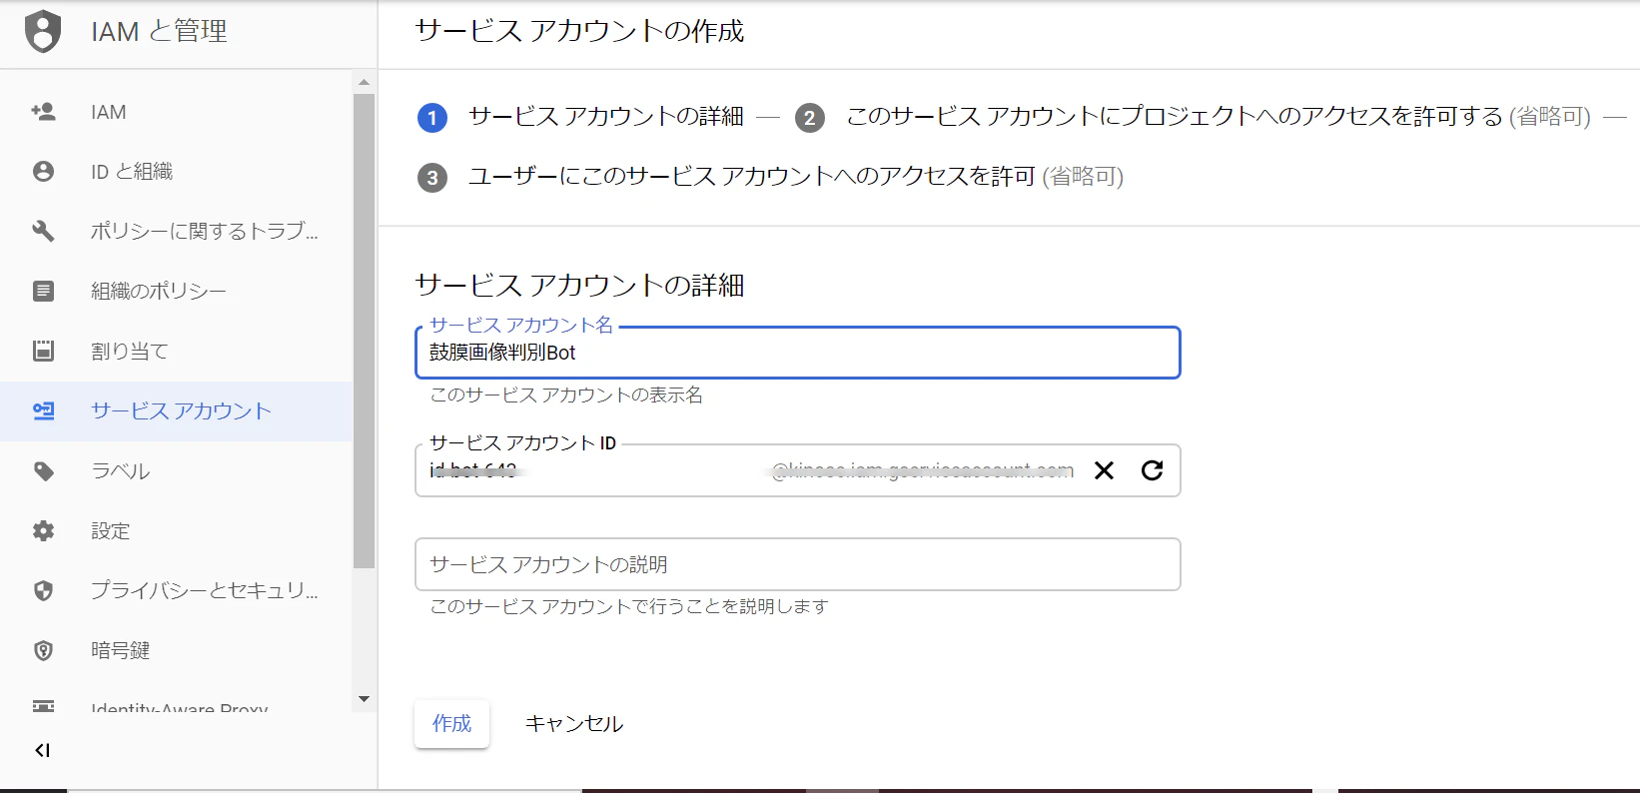Open ID と組織 in the sidebar
1640x793 pixels.
[x=176, y=172]
